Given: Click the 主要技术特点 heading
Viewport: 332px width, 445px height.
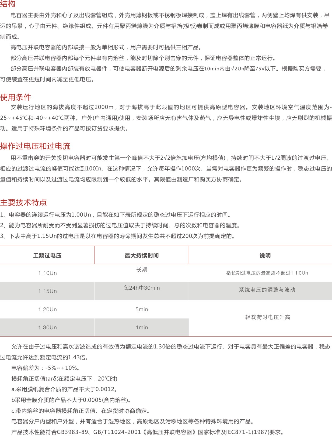Looking at the screenshot, I should tap(23, 202).
